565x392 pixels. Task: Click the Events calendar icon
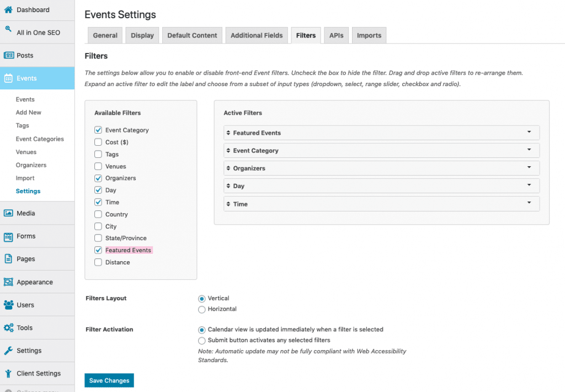pos(8,78)
